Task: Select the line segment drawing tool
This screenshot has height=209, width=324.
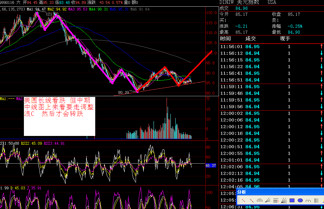Action: 243,200
